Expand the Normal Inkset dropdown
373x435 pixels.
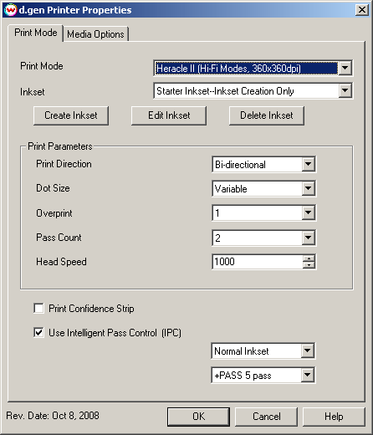pyautogui.click(x=308, y=351)
